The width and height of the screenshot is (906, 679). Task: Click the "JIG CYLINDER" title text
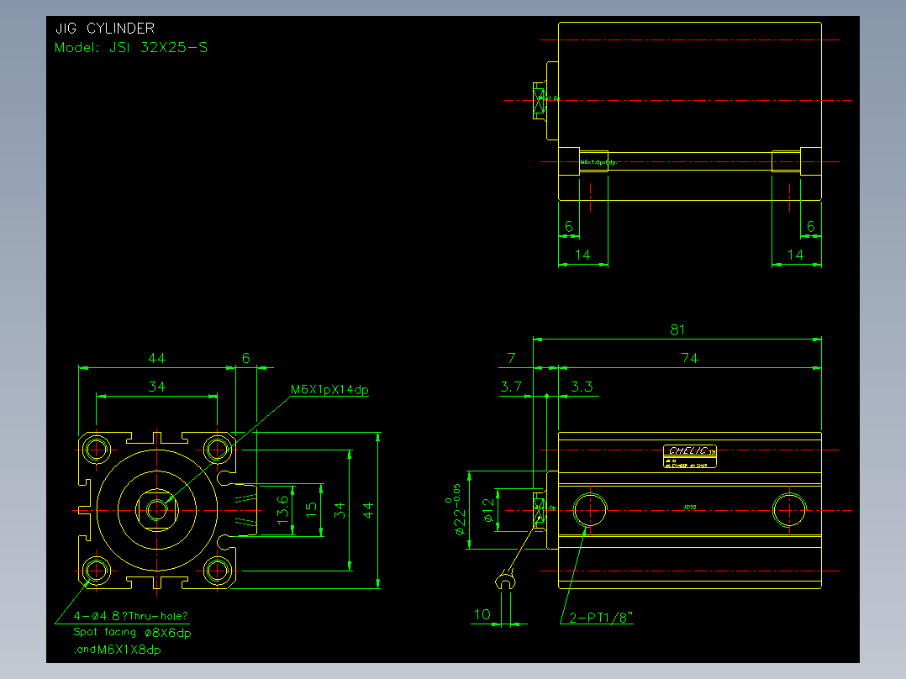pos(105,29)
